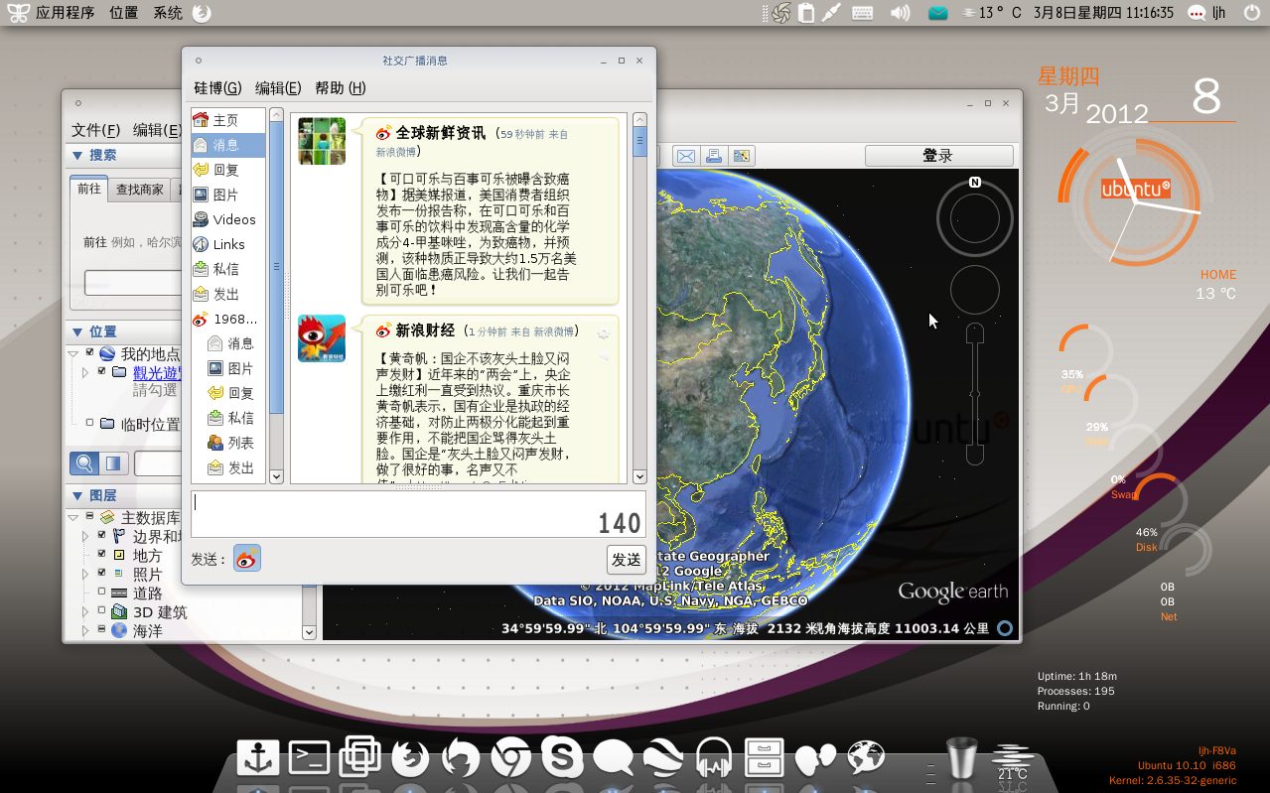1270x793 pixels.
Task: Uncheck the 地方 layer checkbox
Action: 101,554
